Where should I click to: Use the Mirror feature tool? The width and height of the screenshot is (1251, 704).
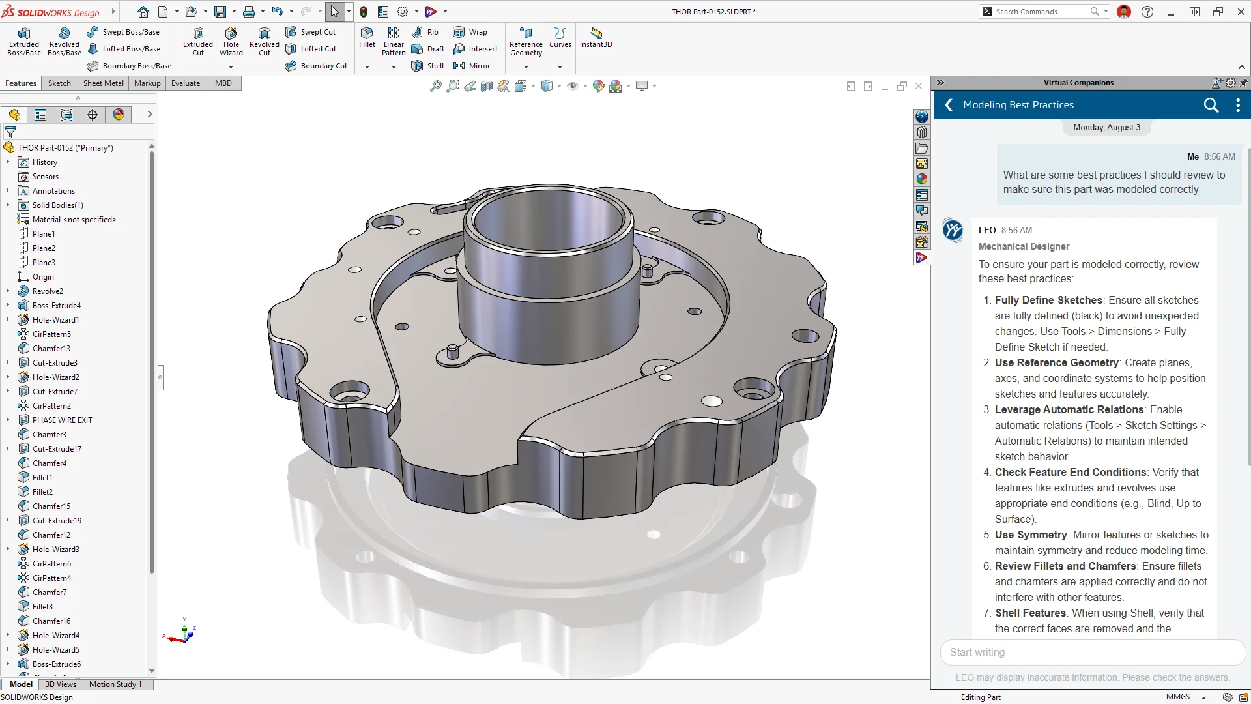472,66
